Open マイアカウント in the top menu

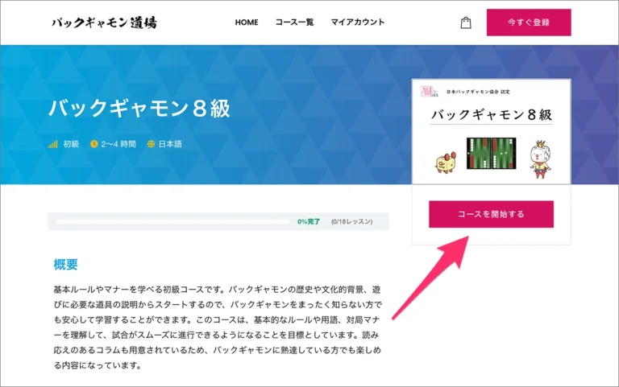[x=358, y=23]
